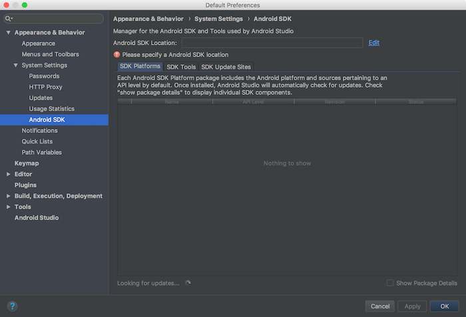The image size is (466, 317).
Task: Click the Tools label in the sidebar
Action: [x=23, y=207]
